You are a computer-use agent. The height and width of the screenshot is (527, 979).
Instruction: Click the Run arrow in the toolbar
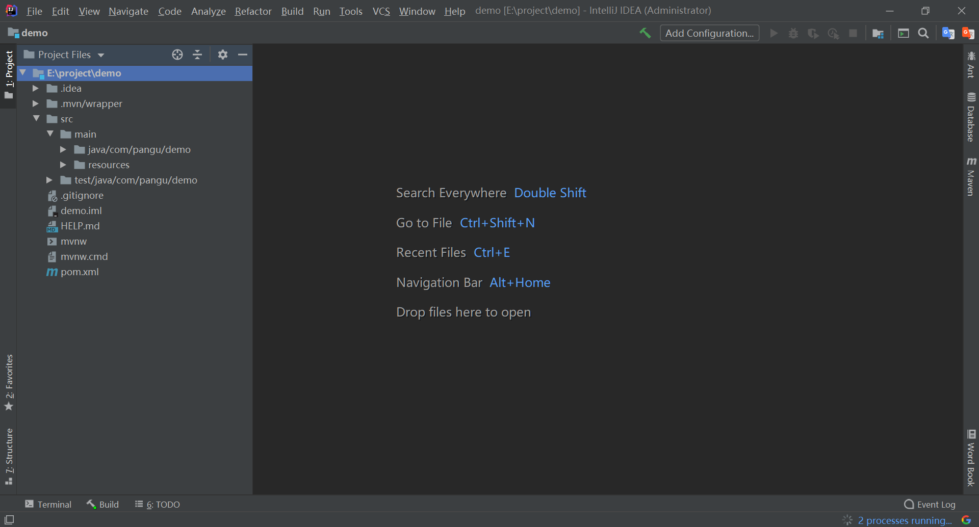coord(774,33)
